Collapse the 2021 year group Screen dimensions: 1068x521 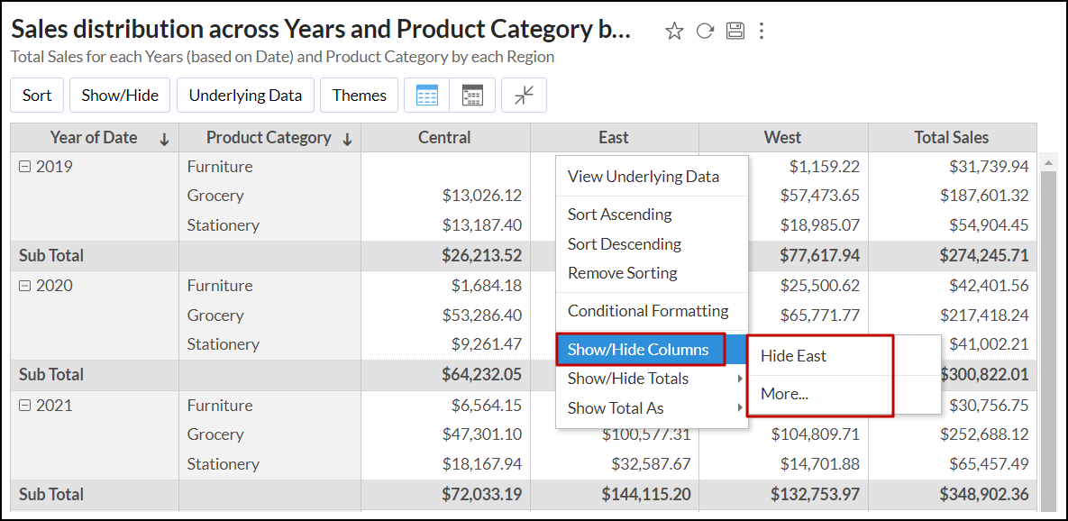(x=25, y=406)
